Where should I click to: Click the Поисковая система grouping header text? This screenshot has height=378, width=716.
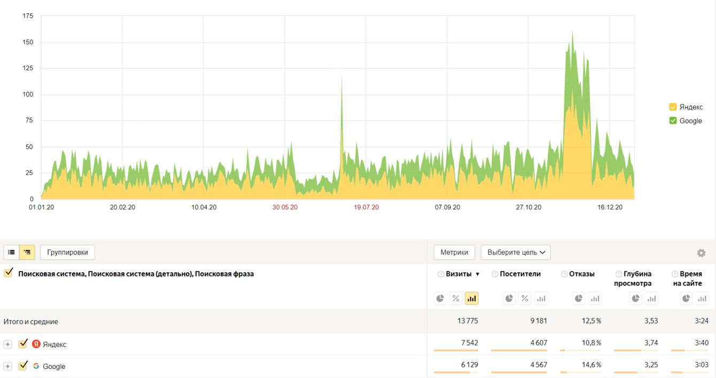136,274
